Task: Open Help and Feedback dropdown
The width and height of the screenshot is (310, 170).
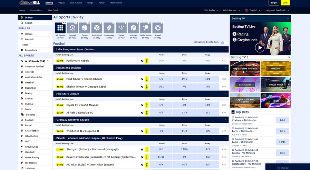Action: click(278, 10)
